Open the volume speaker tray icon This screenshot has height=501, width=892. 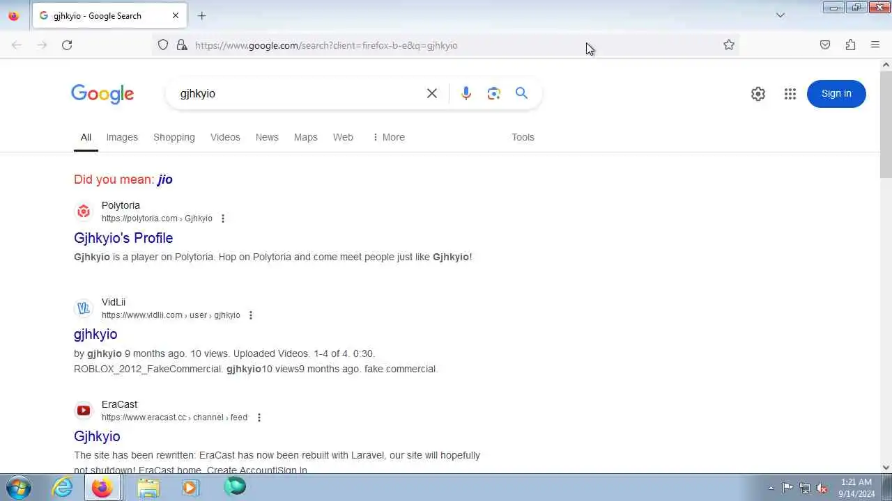point(822,488)
